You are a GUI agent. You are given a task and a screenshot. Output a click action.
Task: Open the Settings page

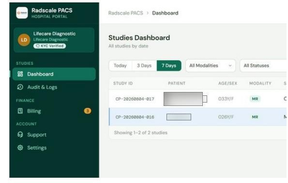click(54, 147)
